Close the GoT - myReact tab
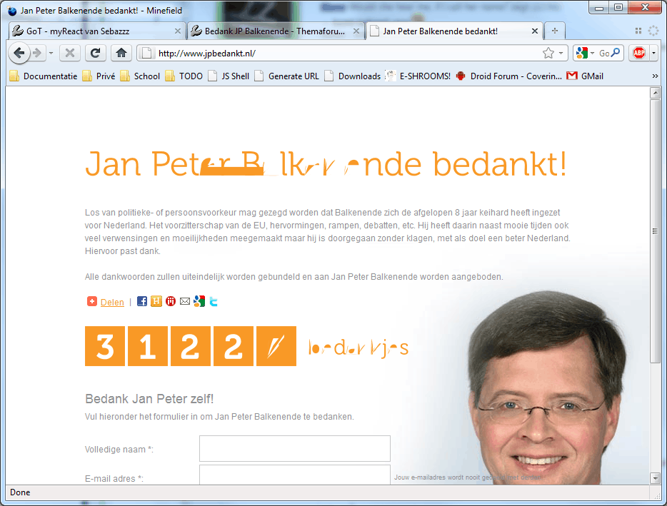667x506 pixels. [x=178, y=31]
